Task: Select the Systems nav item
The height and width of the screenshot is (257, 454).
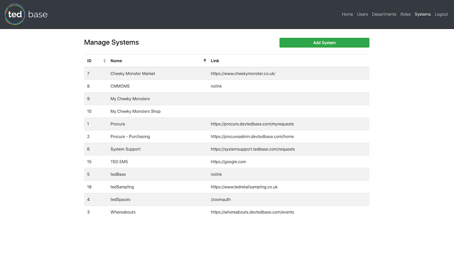Action: click(423, 14)
